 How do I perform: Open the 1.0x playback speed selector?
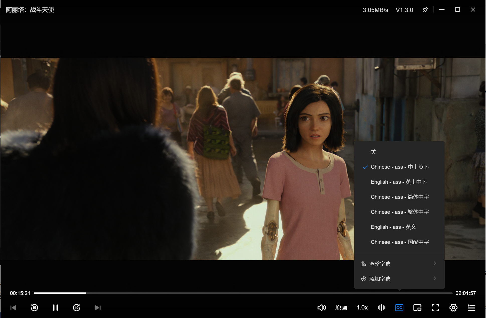362,307
